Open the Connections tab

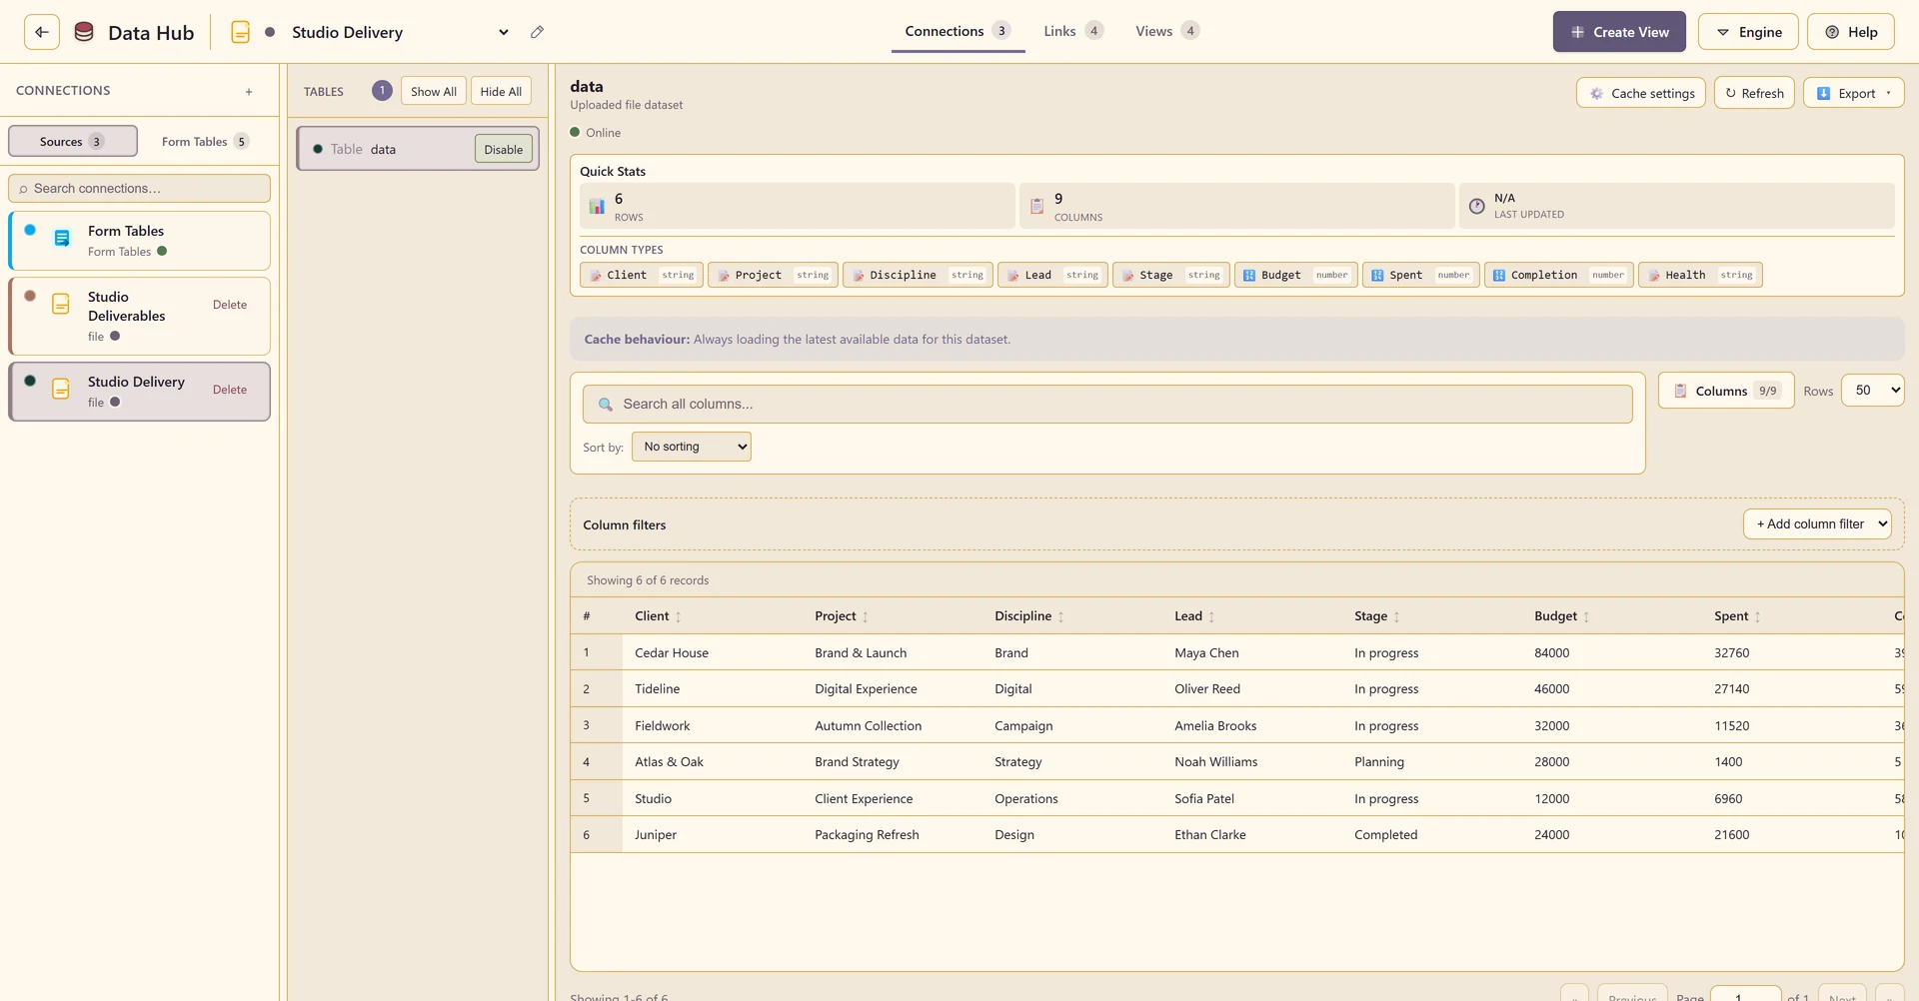point(958,31)
